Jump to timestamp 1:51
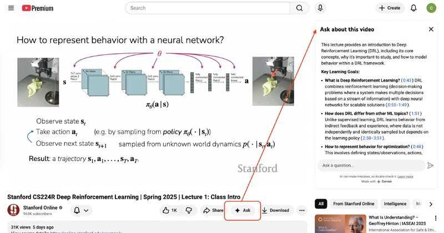Screen dimensions: 444x233 click(415, 114)
